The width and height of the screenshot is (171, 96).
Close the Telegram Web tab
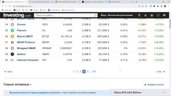pos(132,2)
